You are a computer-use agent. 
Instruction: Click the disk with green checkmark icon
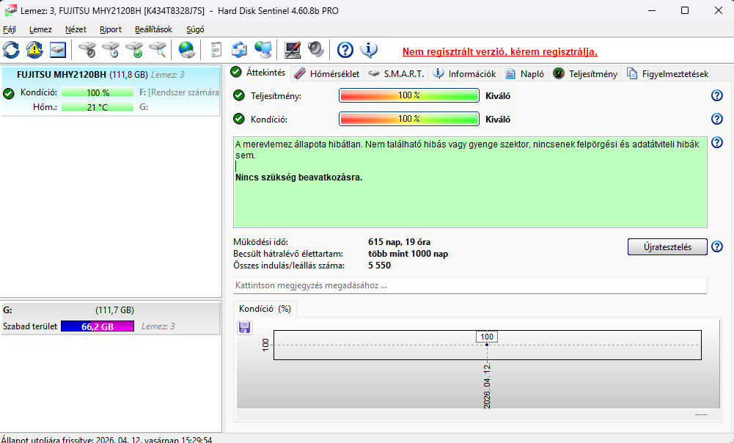click(x=134, y=50)
